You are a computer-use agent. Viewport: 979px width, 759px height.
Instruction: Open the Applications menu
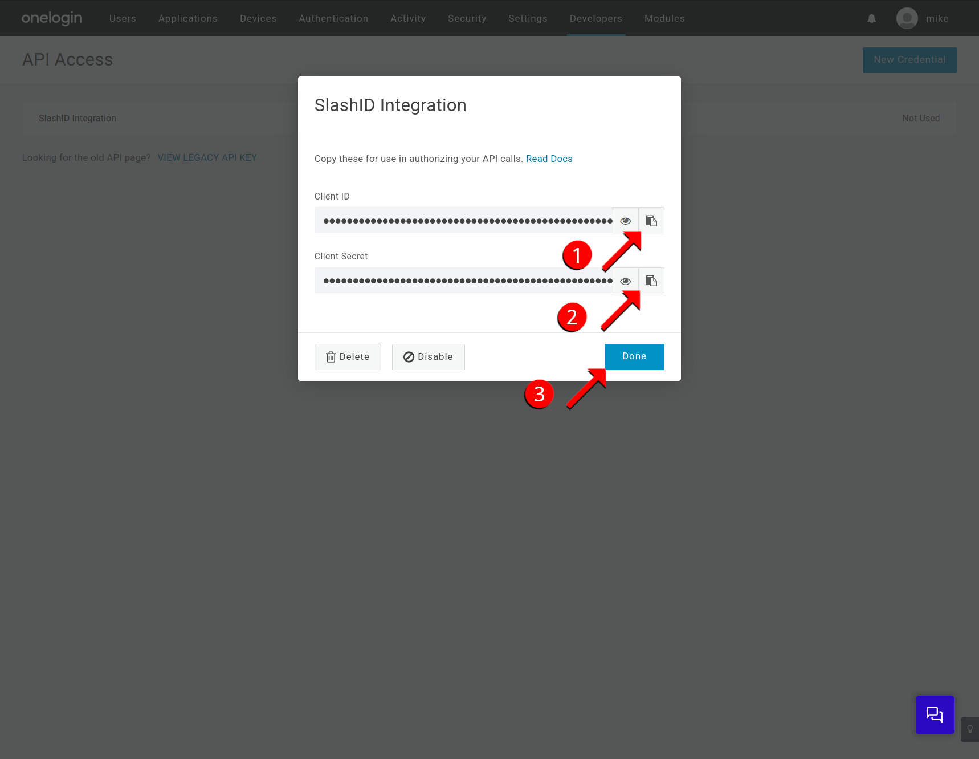click(x=187, y=18)
